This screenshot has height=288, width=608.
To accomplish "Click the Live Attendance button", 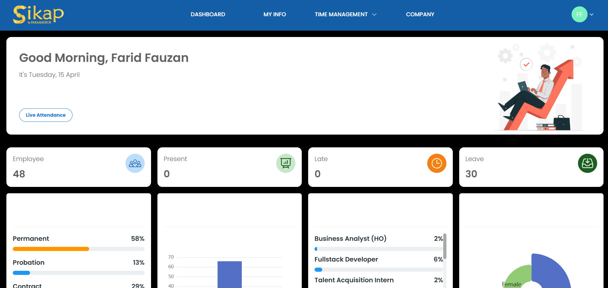I will coord(46,115).
